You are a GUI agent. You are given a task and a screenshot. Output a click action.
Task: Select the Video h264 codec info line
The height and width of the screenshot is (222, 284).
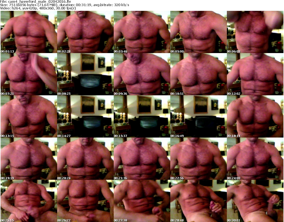tap(38, 8)
